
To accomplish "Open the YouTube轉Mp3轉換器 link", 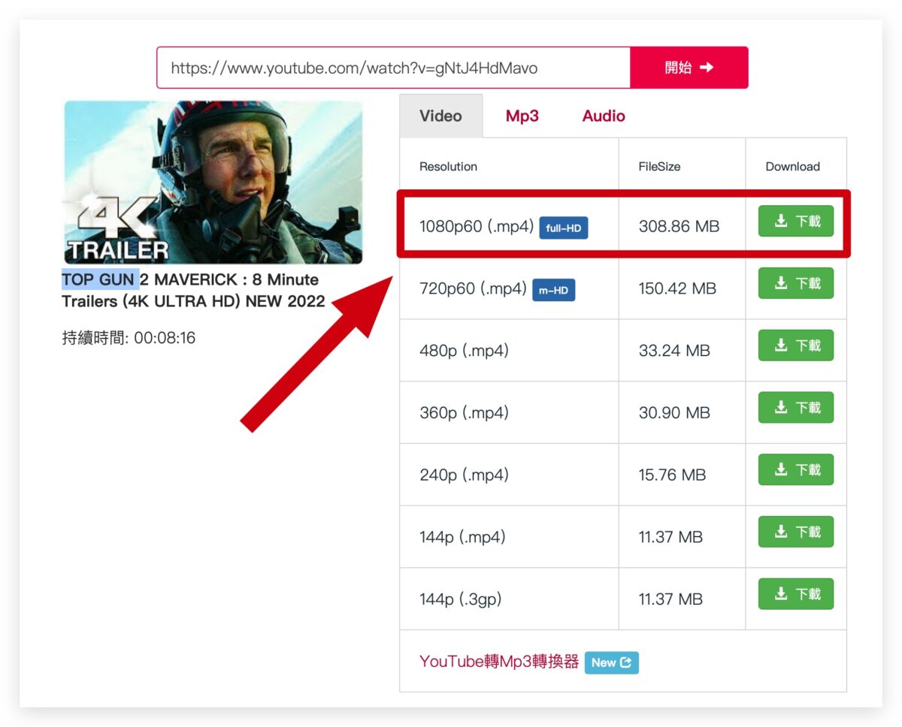I will click(x=499, y=662).
